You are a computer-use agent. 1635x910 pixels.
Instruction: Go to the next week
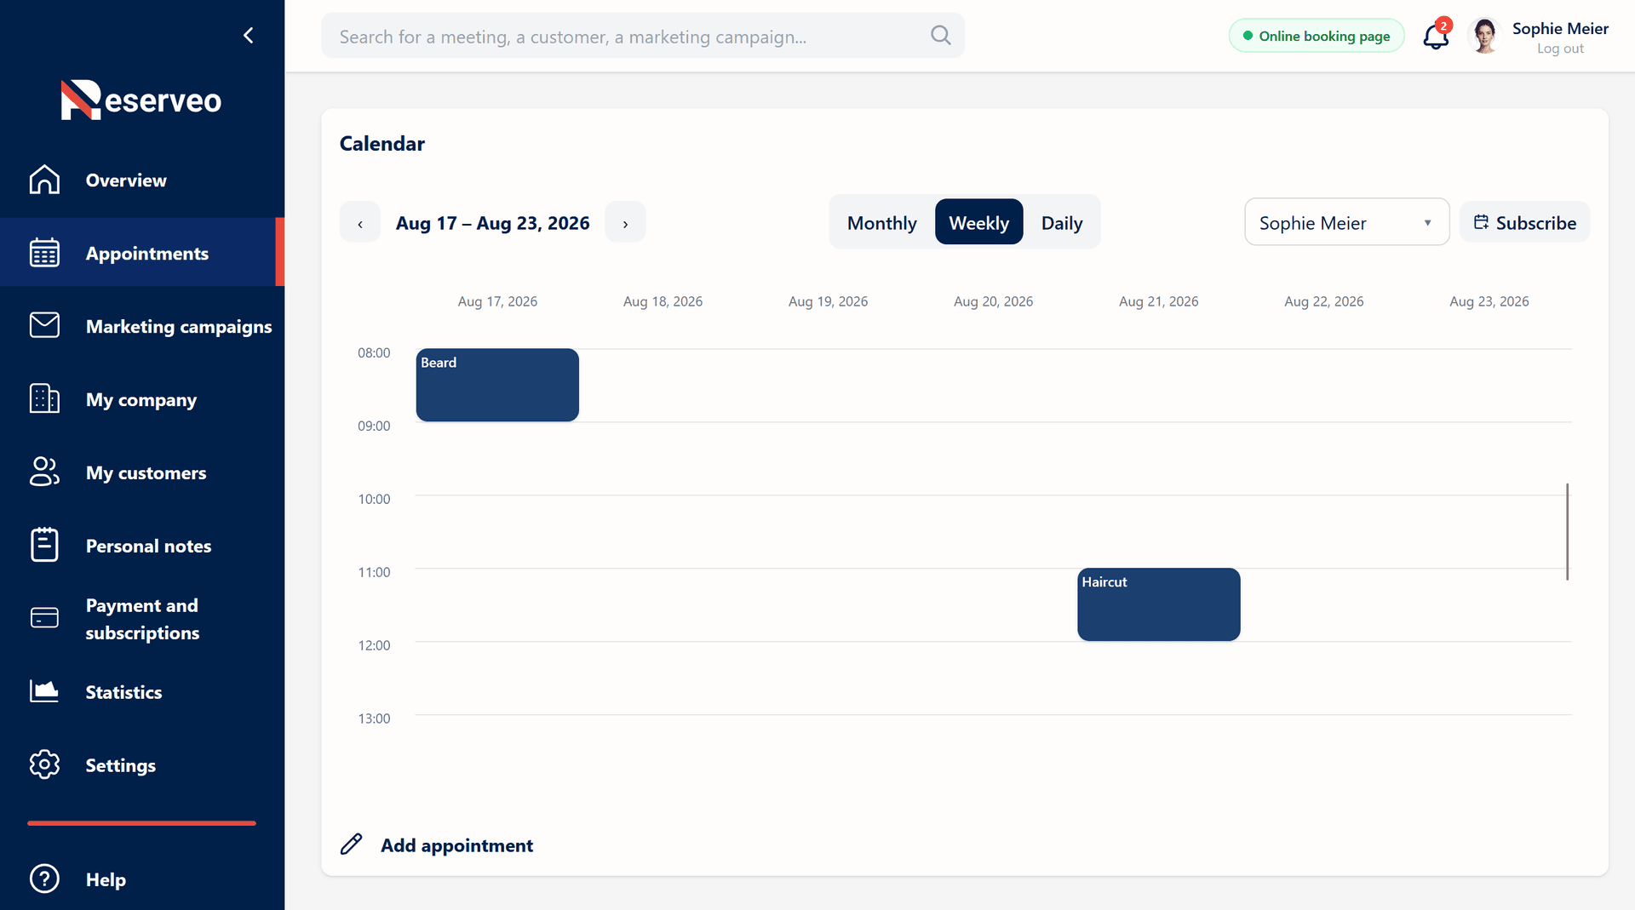(x=625, y=223)
